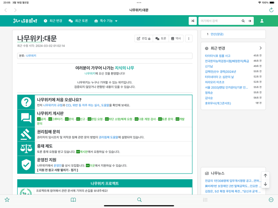Open the 권리침해 도움말 link
This screenshot has height=208, width=278.
click(x=109, y=137)
